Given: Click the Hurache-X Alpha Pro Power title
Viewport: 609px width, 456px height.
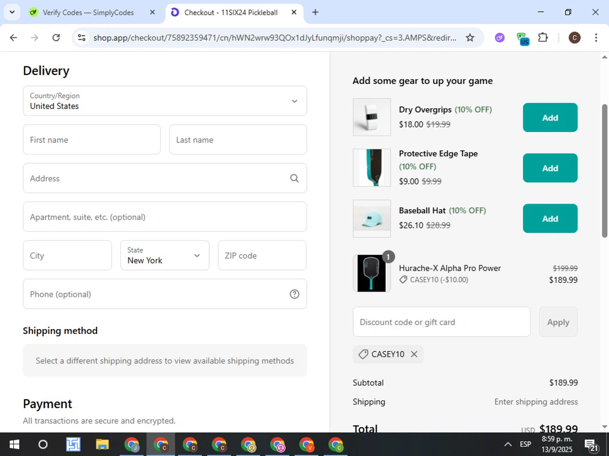Looking at the screenshot, I should (450, 268).
